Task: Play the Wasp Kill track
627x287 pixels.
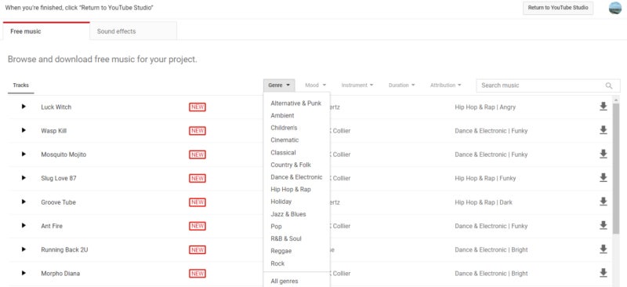Action: (x=24, y=130)
